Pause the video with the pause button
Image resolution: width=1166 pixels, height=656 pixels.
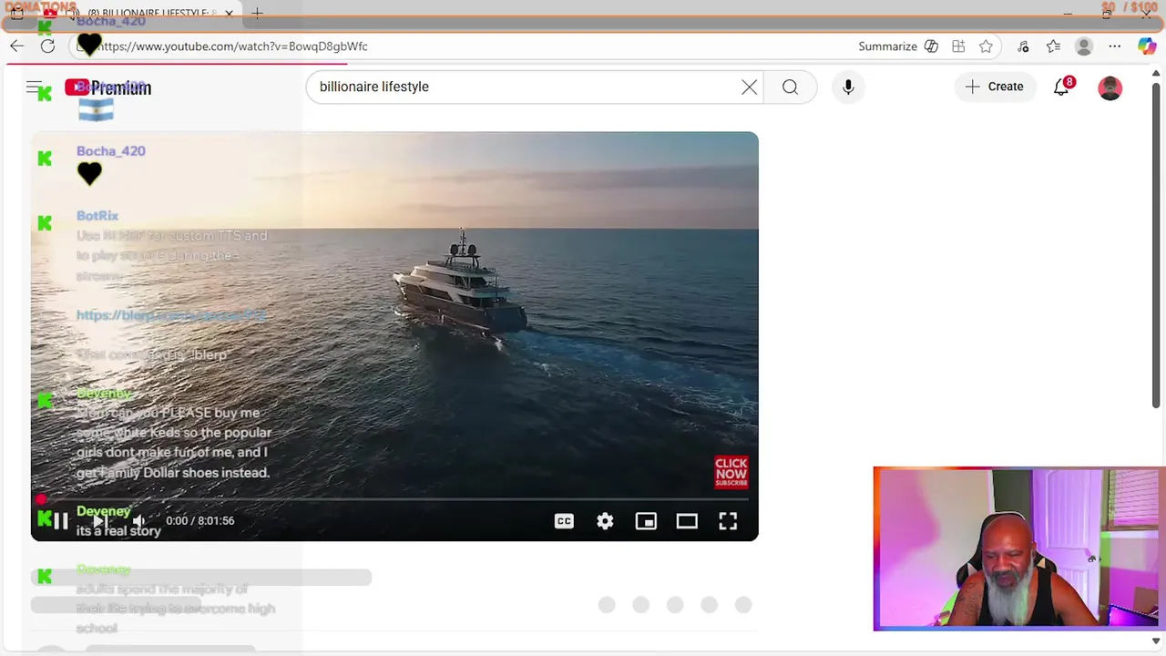pos(60,521)
